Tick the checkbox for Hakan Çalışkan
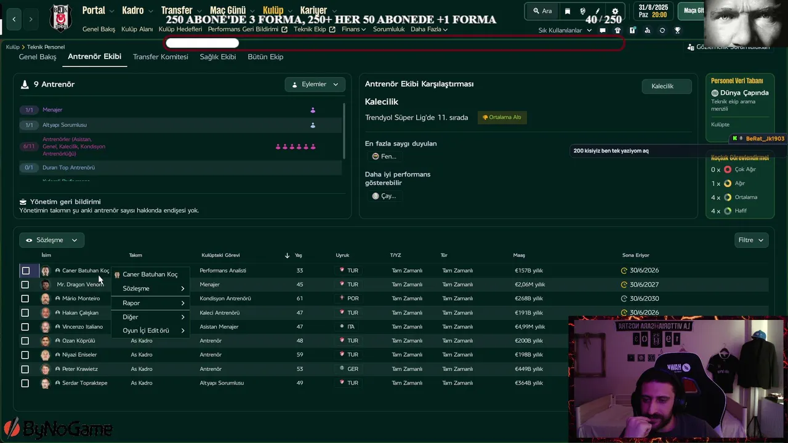788x443 pixels. [25, 313]
